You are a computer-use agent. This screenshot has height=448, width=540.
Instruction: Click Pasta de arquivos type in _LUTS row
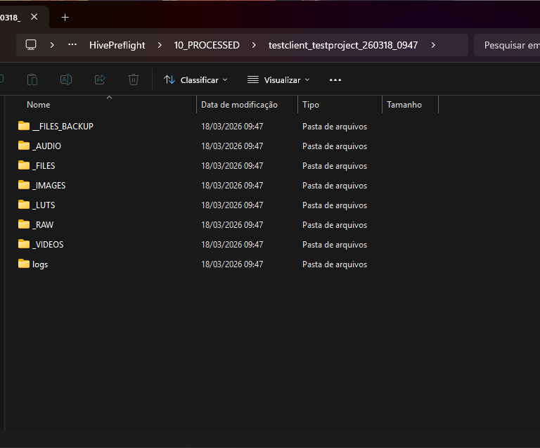tap(335, 205)
